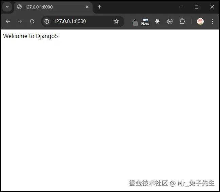Bookmark this page with star icon
The height and width of the screenshot is (192, 220).
[x=116, y=21]
